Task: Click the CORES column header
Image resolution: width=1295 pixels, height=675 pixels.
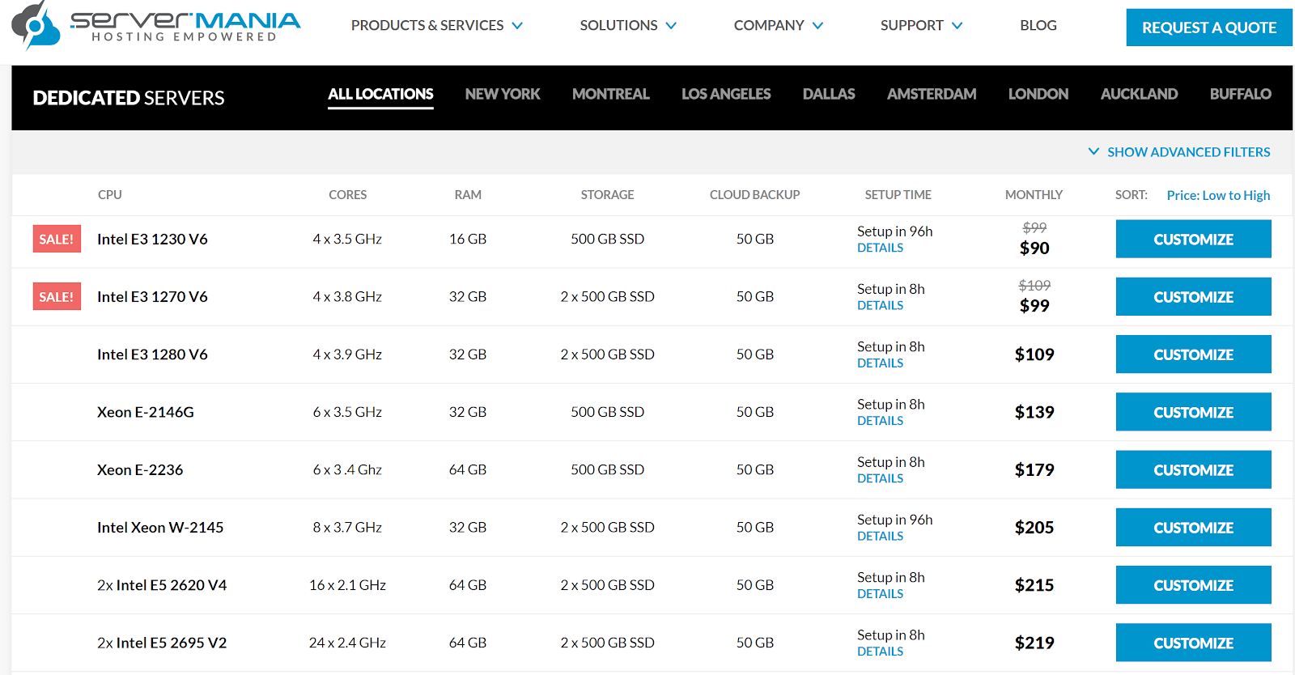Action: pos(347,195)
